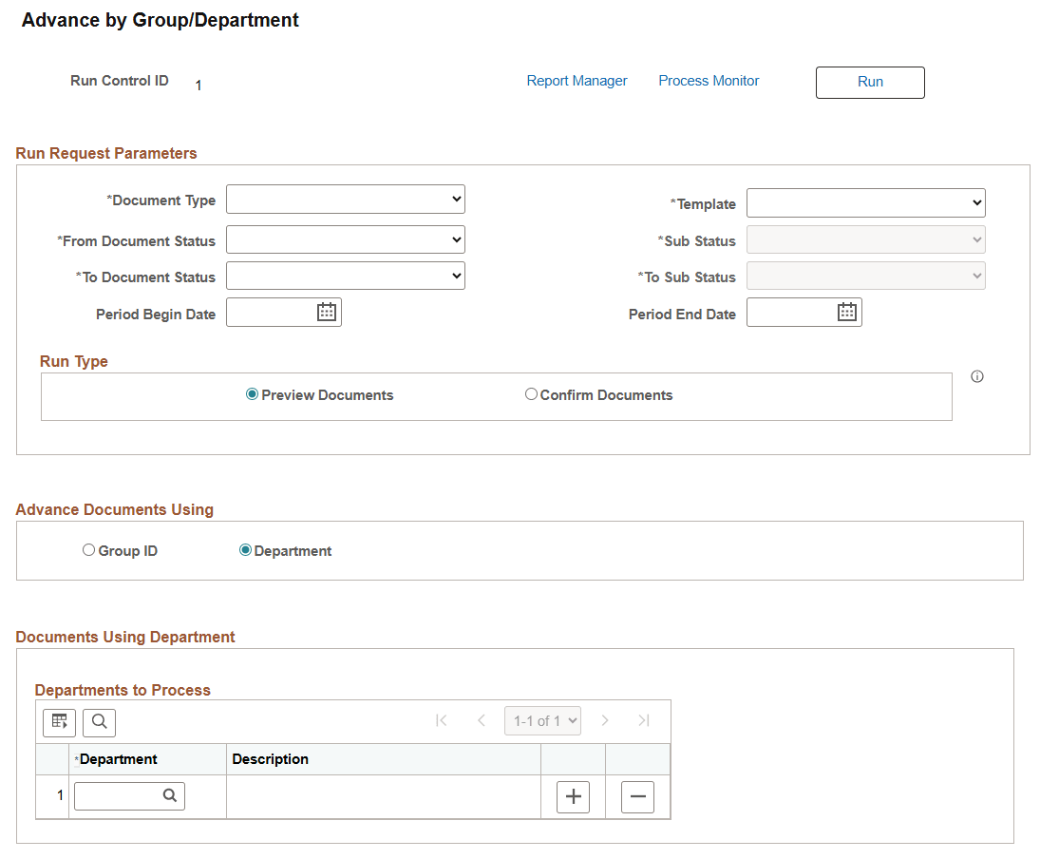Open the grid personalize icon in Departments to Process
Viewport: 1040px width, 859px height.
pyautogui.click(x=59, y=721)
